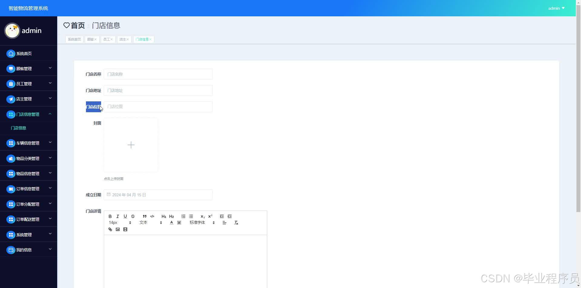Expand the 系统管理 sidebar menu
Screen dimensions: 581x288
pyautogui.click(x=28, y=234)
